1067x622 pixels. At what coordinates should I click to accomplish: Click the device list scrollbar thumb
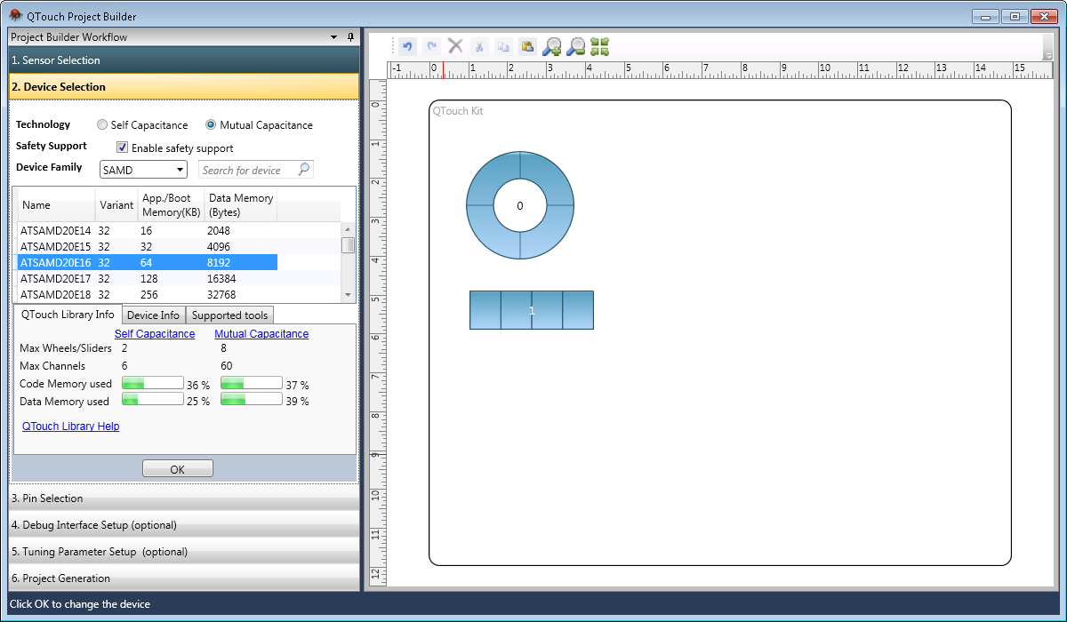pos(348,245)
